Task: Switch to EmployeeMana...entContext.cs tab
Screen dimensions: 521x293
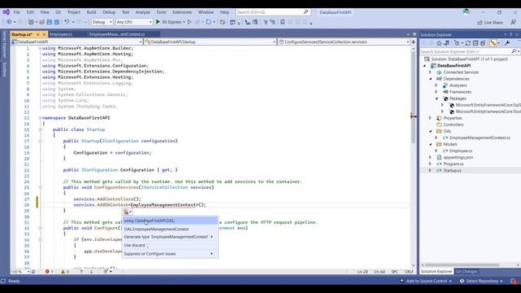Action: (117, 34)
